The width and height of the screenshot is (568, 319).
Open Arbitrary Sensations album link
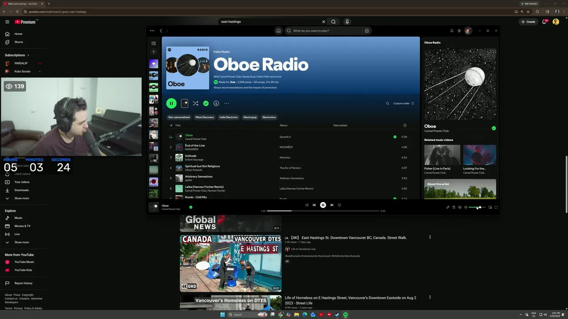point(292,178)
